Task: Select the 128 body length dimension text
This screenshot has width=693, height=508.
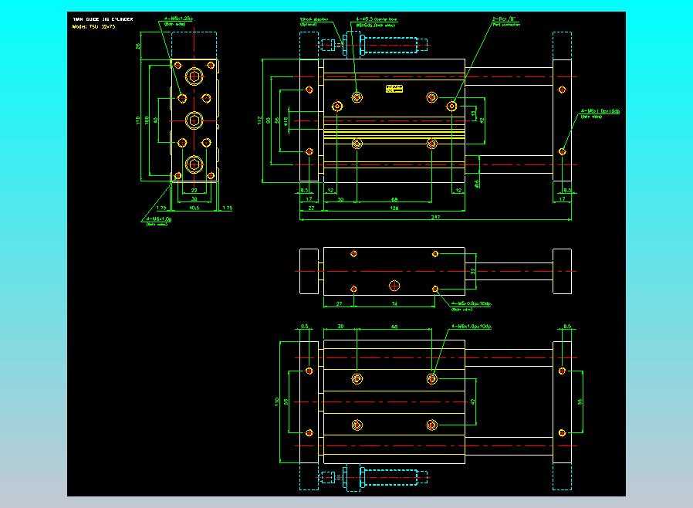Action: [x=394, y=208]
